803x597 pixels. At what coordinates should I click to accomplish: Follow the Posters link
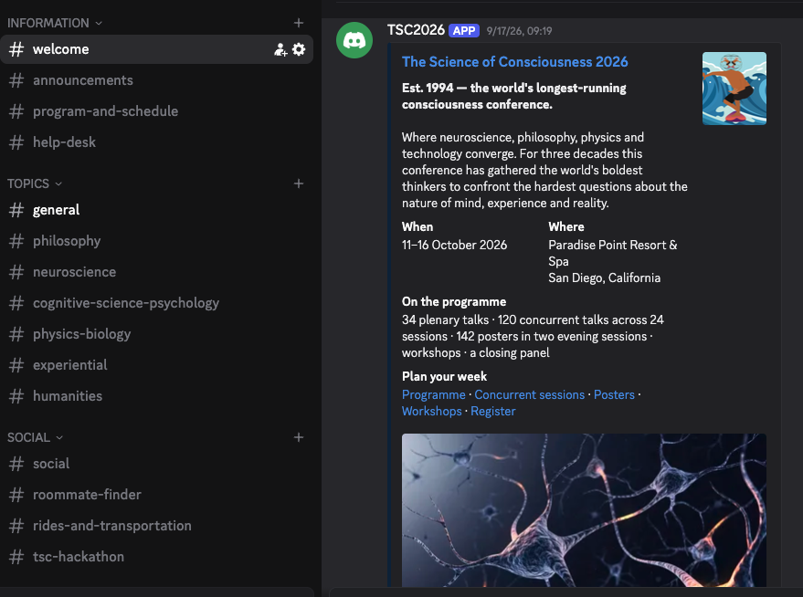(x=614, y=395)
